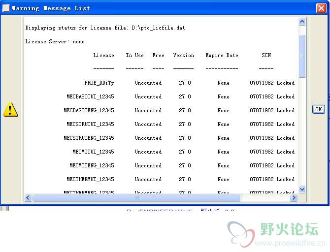Click version 27.0 in MECMOTENG_12345 row

click(x=185, y=165)
